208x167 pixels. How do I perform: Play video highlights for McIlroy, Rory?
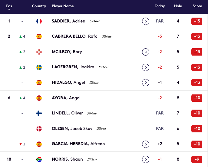146,52
